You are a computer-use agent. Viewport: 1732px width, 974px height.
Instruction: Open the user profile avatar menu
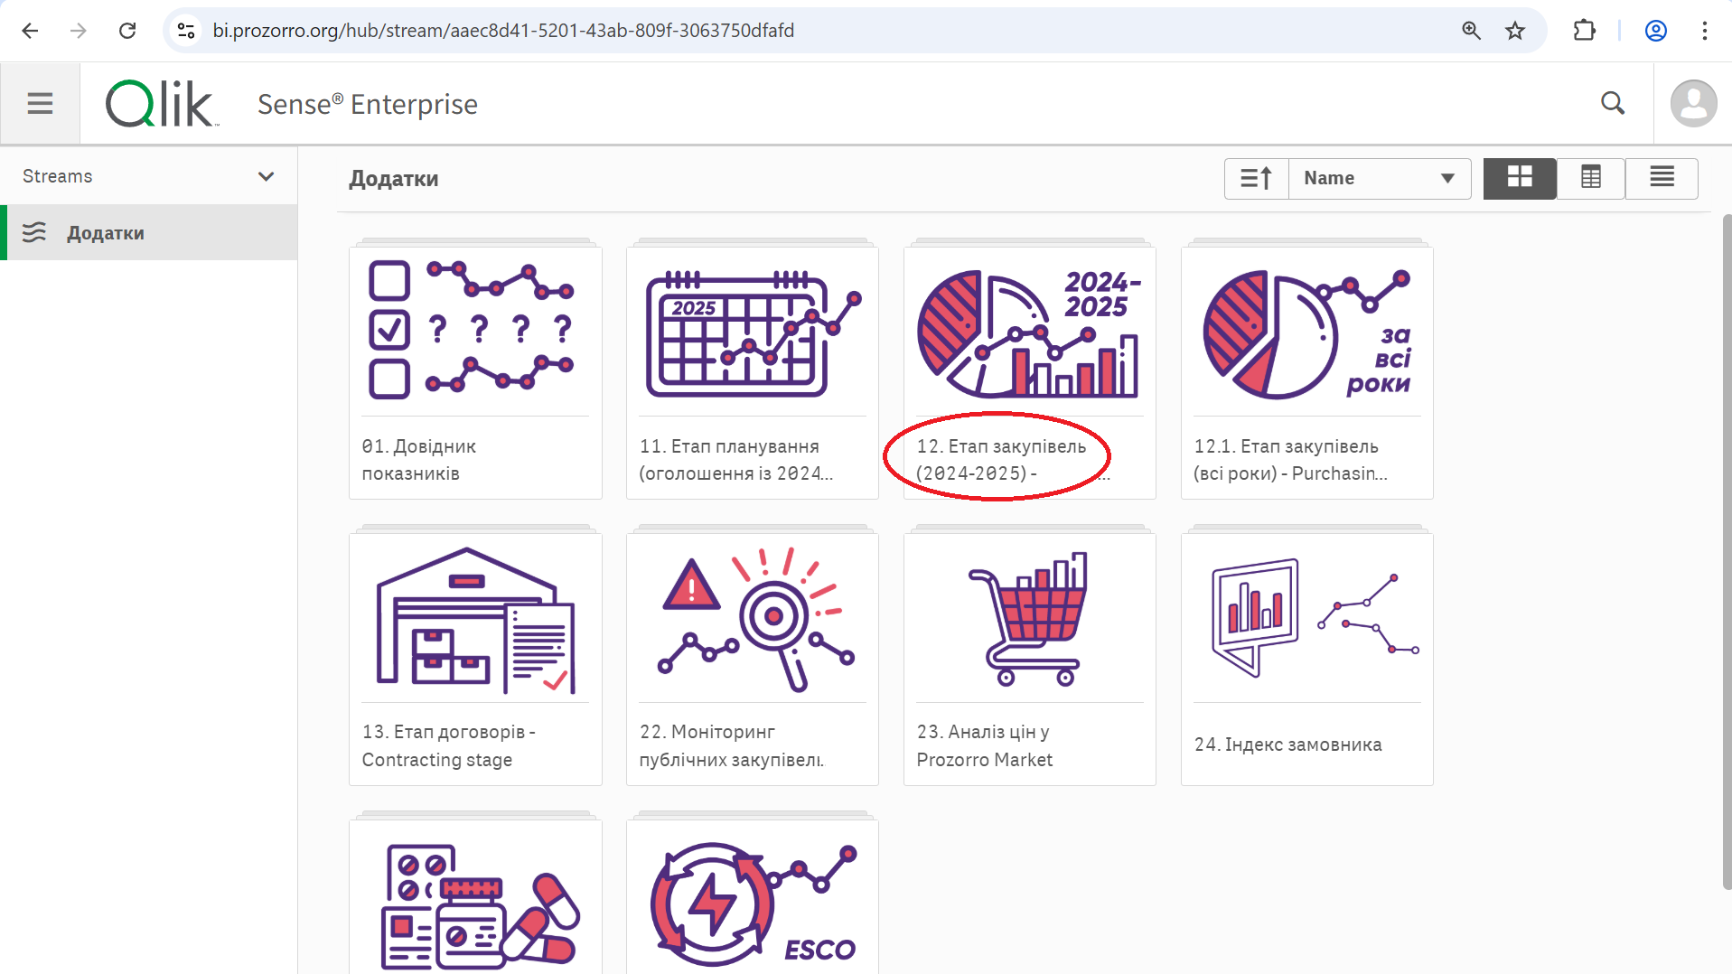(x=1693, y=104)
